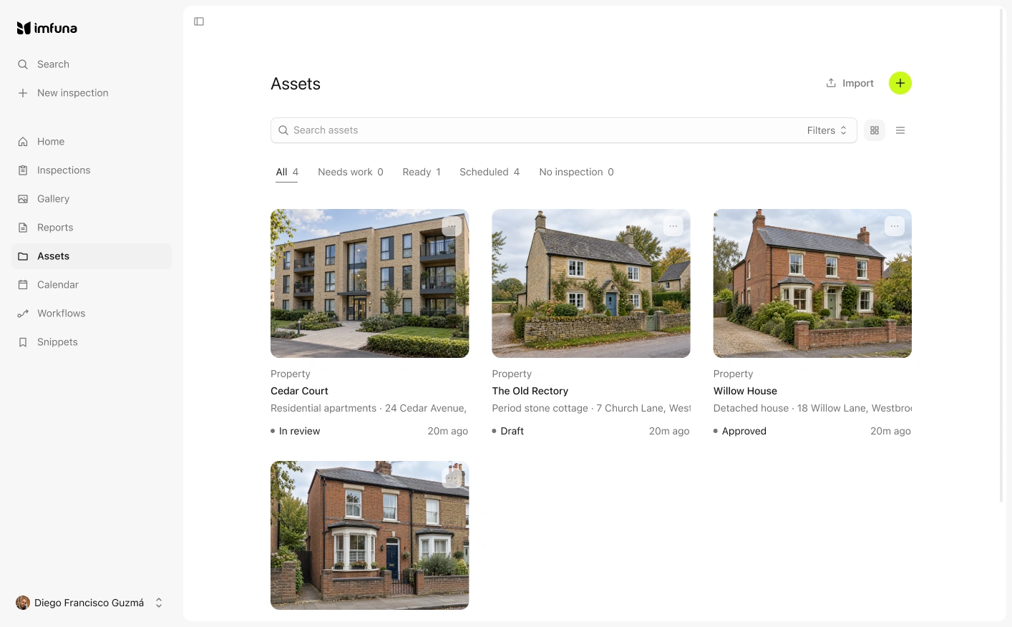Click the Cedar Court title
Viewport: 1012px width, 627px height.
299,391
